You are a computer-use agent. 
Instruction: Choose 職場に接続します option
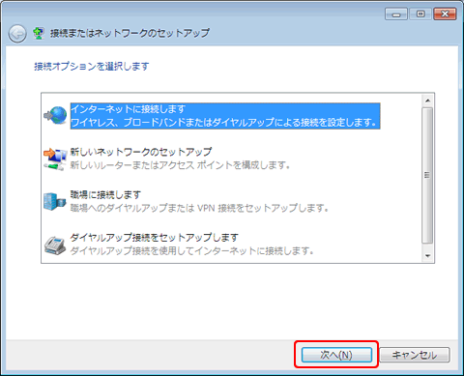coord(105,194)
